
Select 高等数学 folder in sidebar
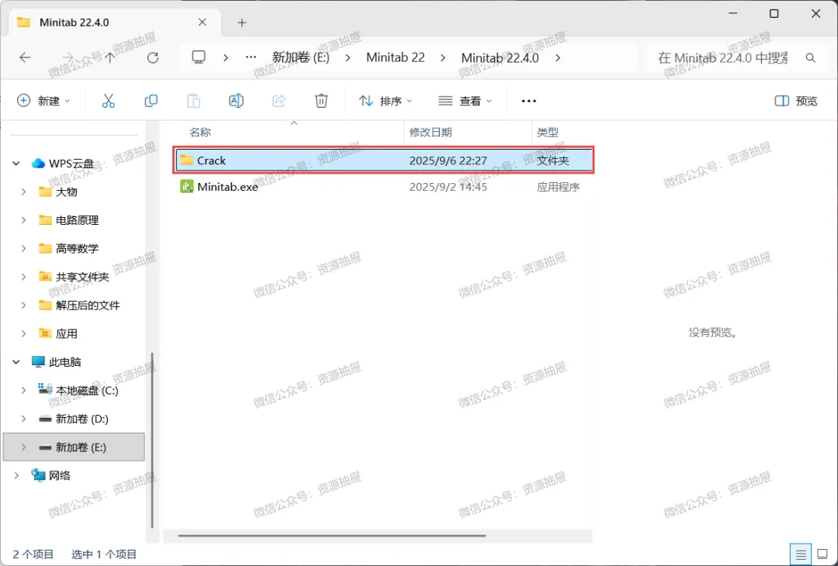(x=77, y=248)
